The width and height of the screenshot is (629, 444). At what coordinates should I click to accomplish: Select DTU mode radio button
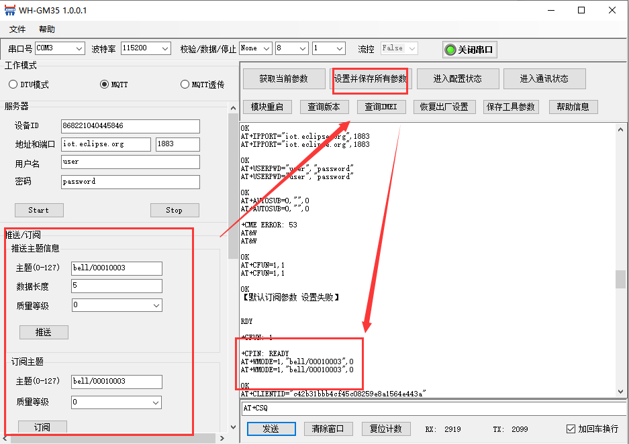[x=13, y=85]
